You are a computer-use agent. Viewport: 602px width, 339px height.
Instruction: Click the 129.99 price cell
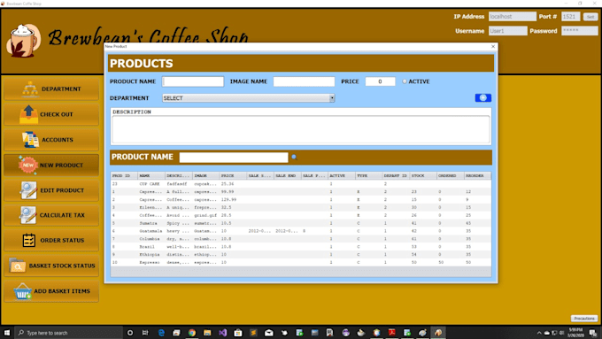(x=233, y=200)
